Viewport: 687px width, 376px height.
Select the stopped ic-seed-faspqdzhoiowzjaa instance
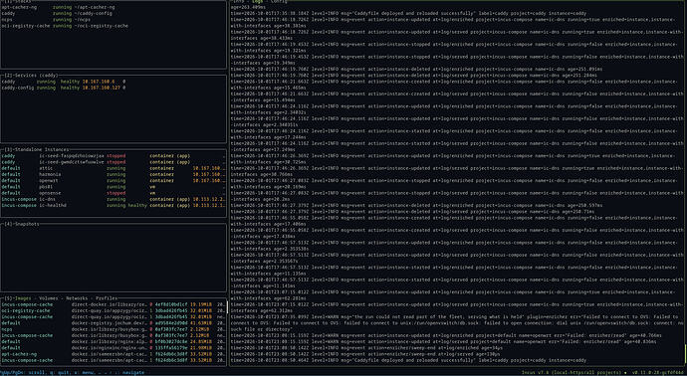click(114, 156)
